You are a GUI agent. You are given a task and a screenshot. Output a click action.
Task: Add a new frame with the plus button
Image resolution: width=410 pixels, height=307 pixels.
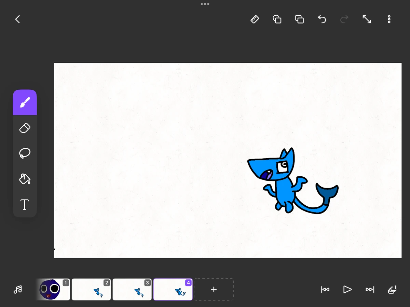[214, 289]
